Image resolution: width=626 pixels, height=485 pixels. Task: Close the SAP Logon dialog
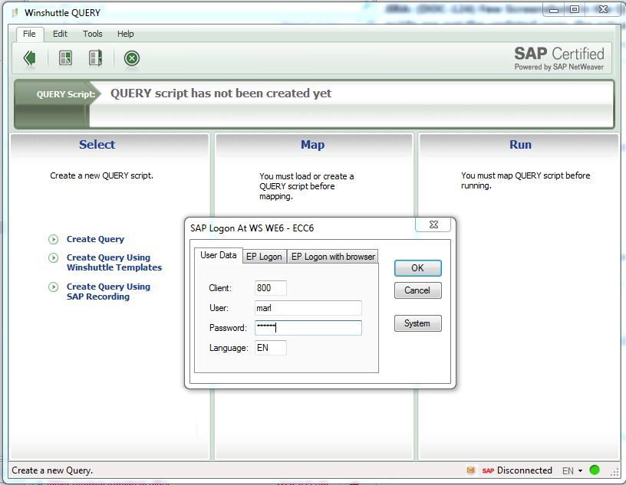point(433,224)
